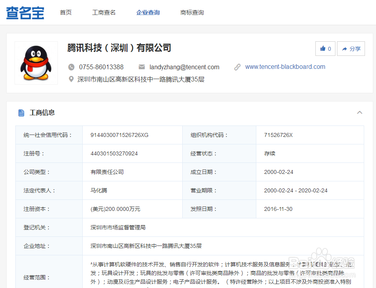The height and width of the screenshot is (288, 376).
Task: Click the email envelope icon
Action: 142,67
